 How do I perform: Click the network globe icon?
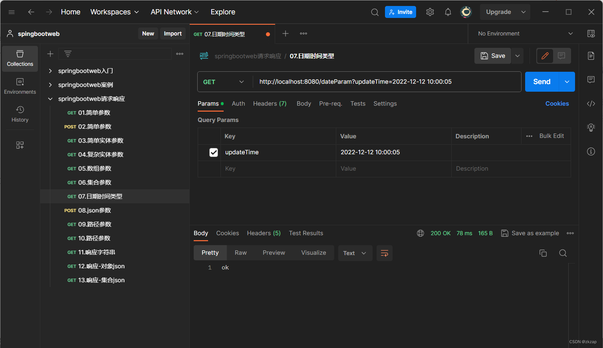[x=421, y=233]
